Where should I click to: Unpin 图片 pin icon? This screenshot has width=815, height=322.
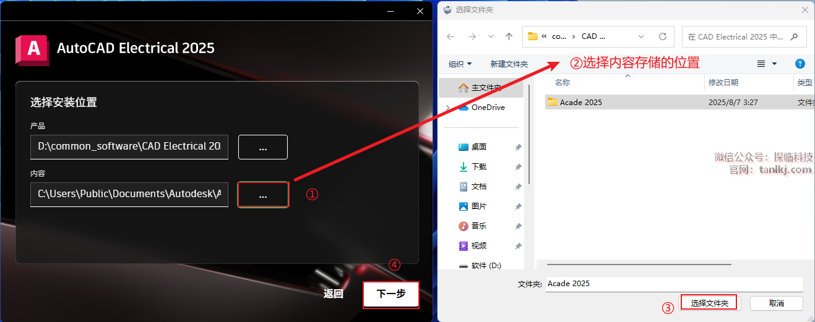(x=518, y=206)
